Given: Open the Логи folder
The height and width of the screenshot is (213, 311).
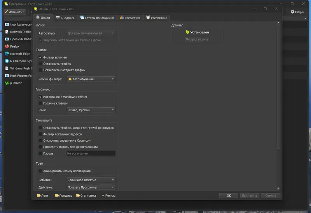Looking at the screenshot, I should point(42,196).
